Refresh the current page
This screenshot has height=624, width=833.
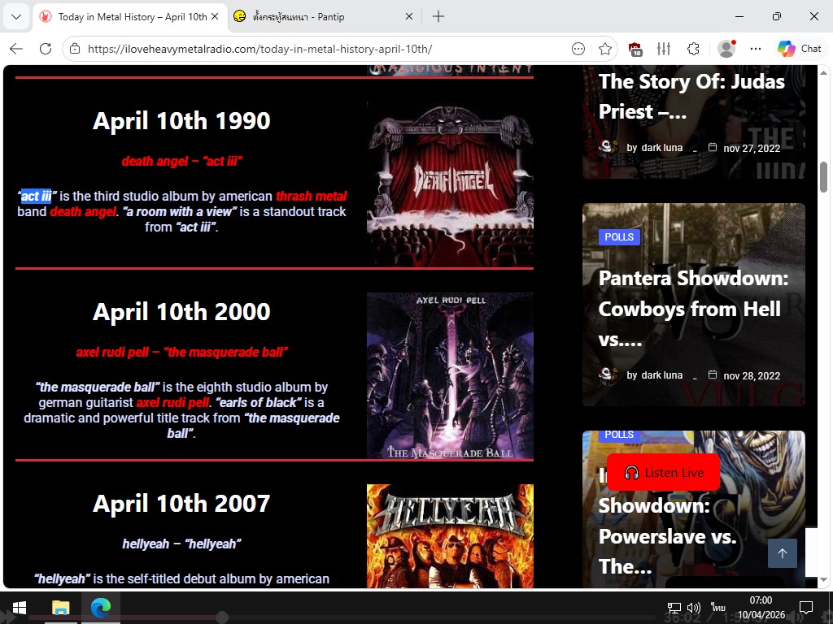(x=46, y=49)
